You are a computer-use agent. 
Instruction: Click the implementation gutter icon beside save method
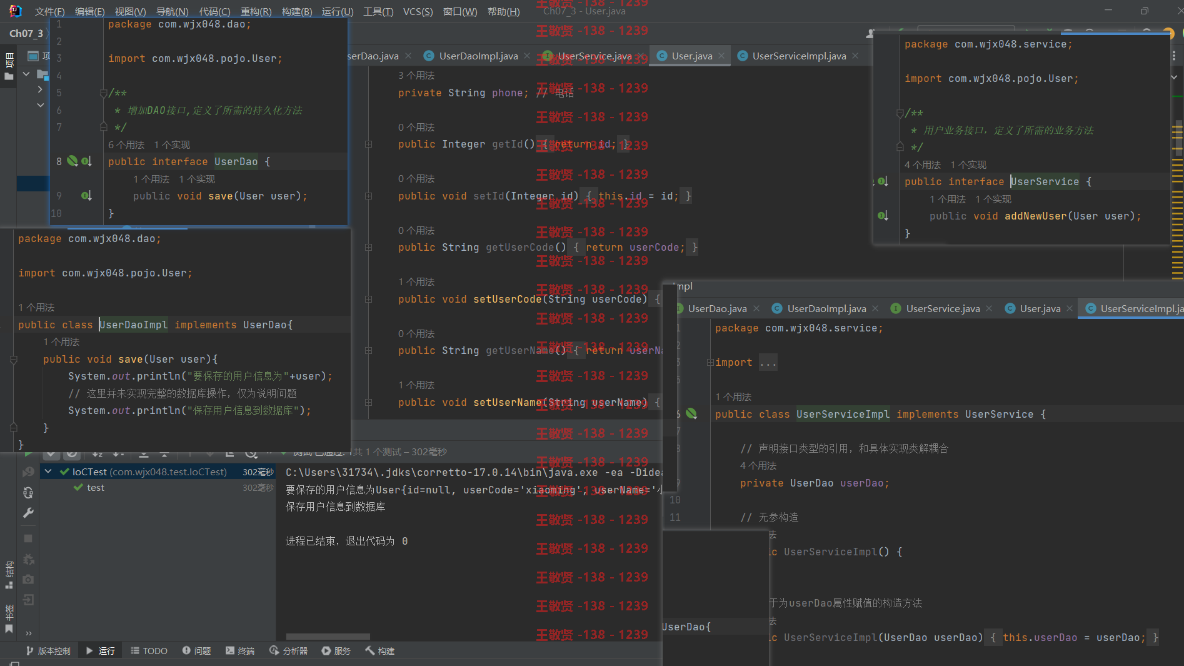pyautogui.click(x=86, y=195)
